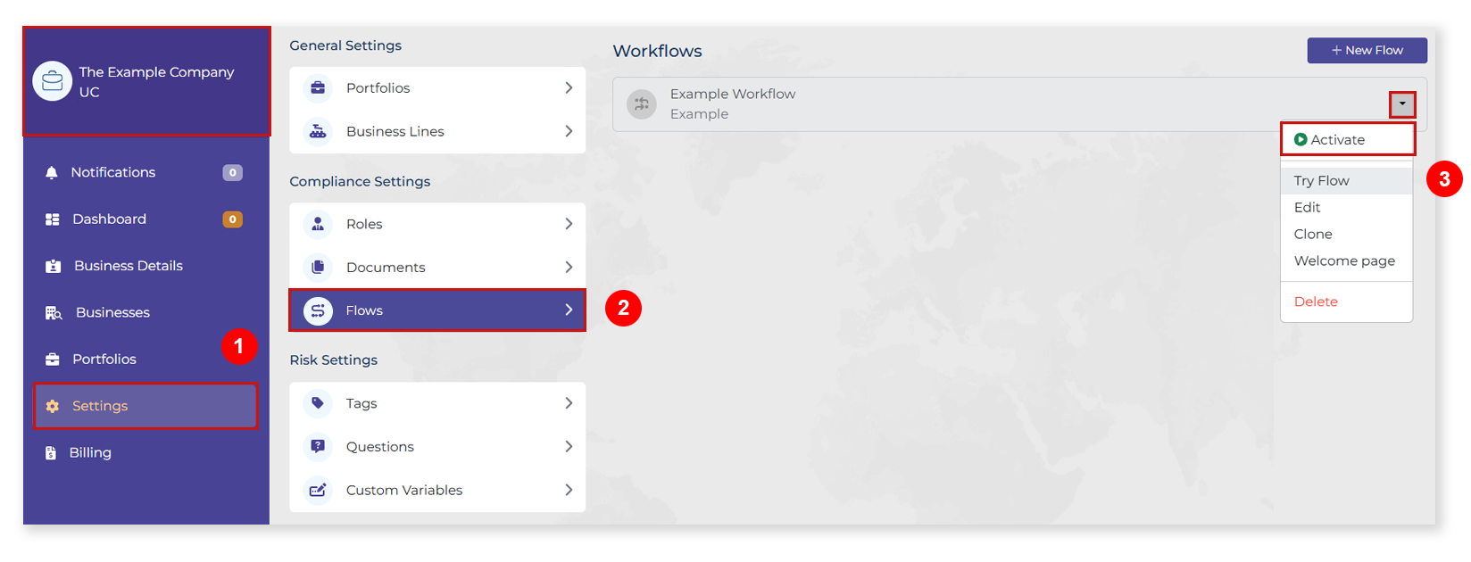Click the orange Dashboard count badge
Image resolution: width=1471 pixels, height=562 pixels.
pos(232,219)
